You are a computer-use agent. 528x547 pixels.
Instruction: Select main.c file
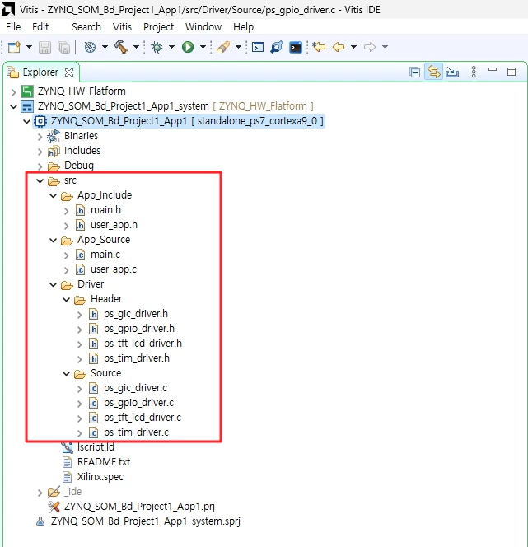click(105, 255)
